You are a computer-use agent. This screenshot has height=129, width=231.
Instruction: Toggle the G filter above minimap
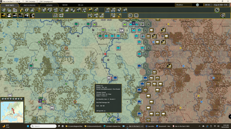click(x=13, y=99)
